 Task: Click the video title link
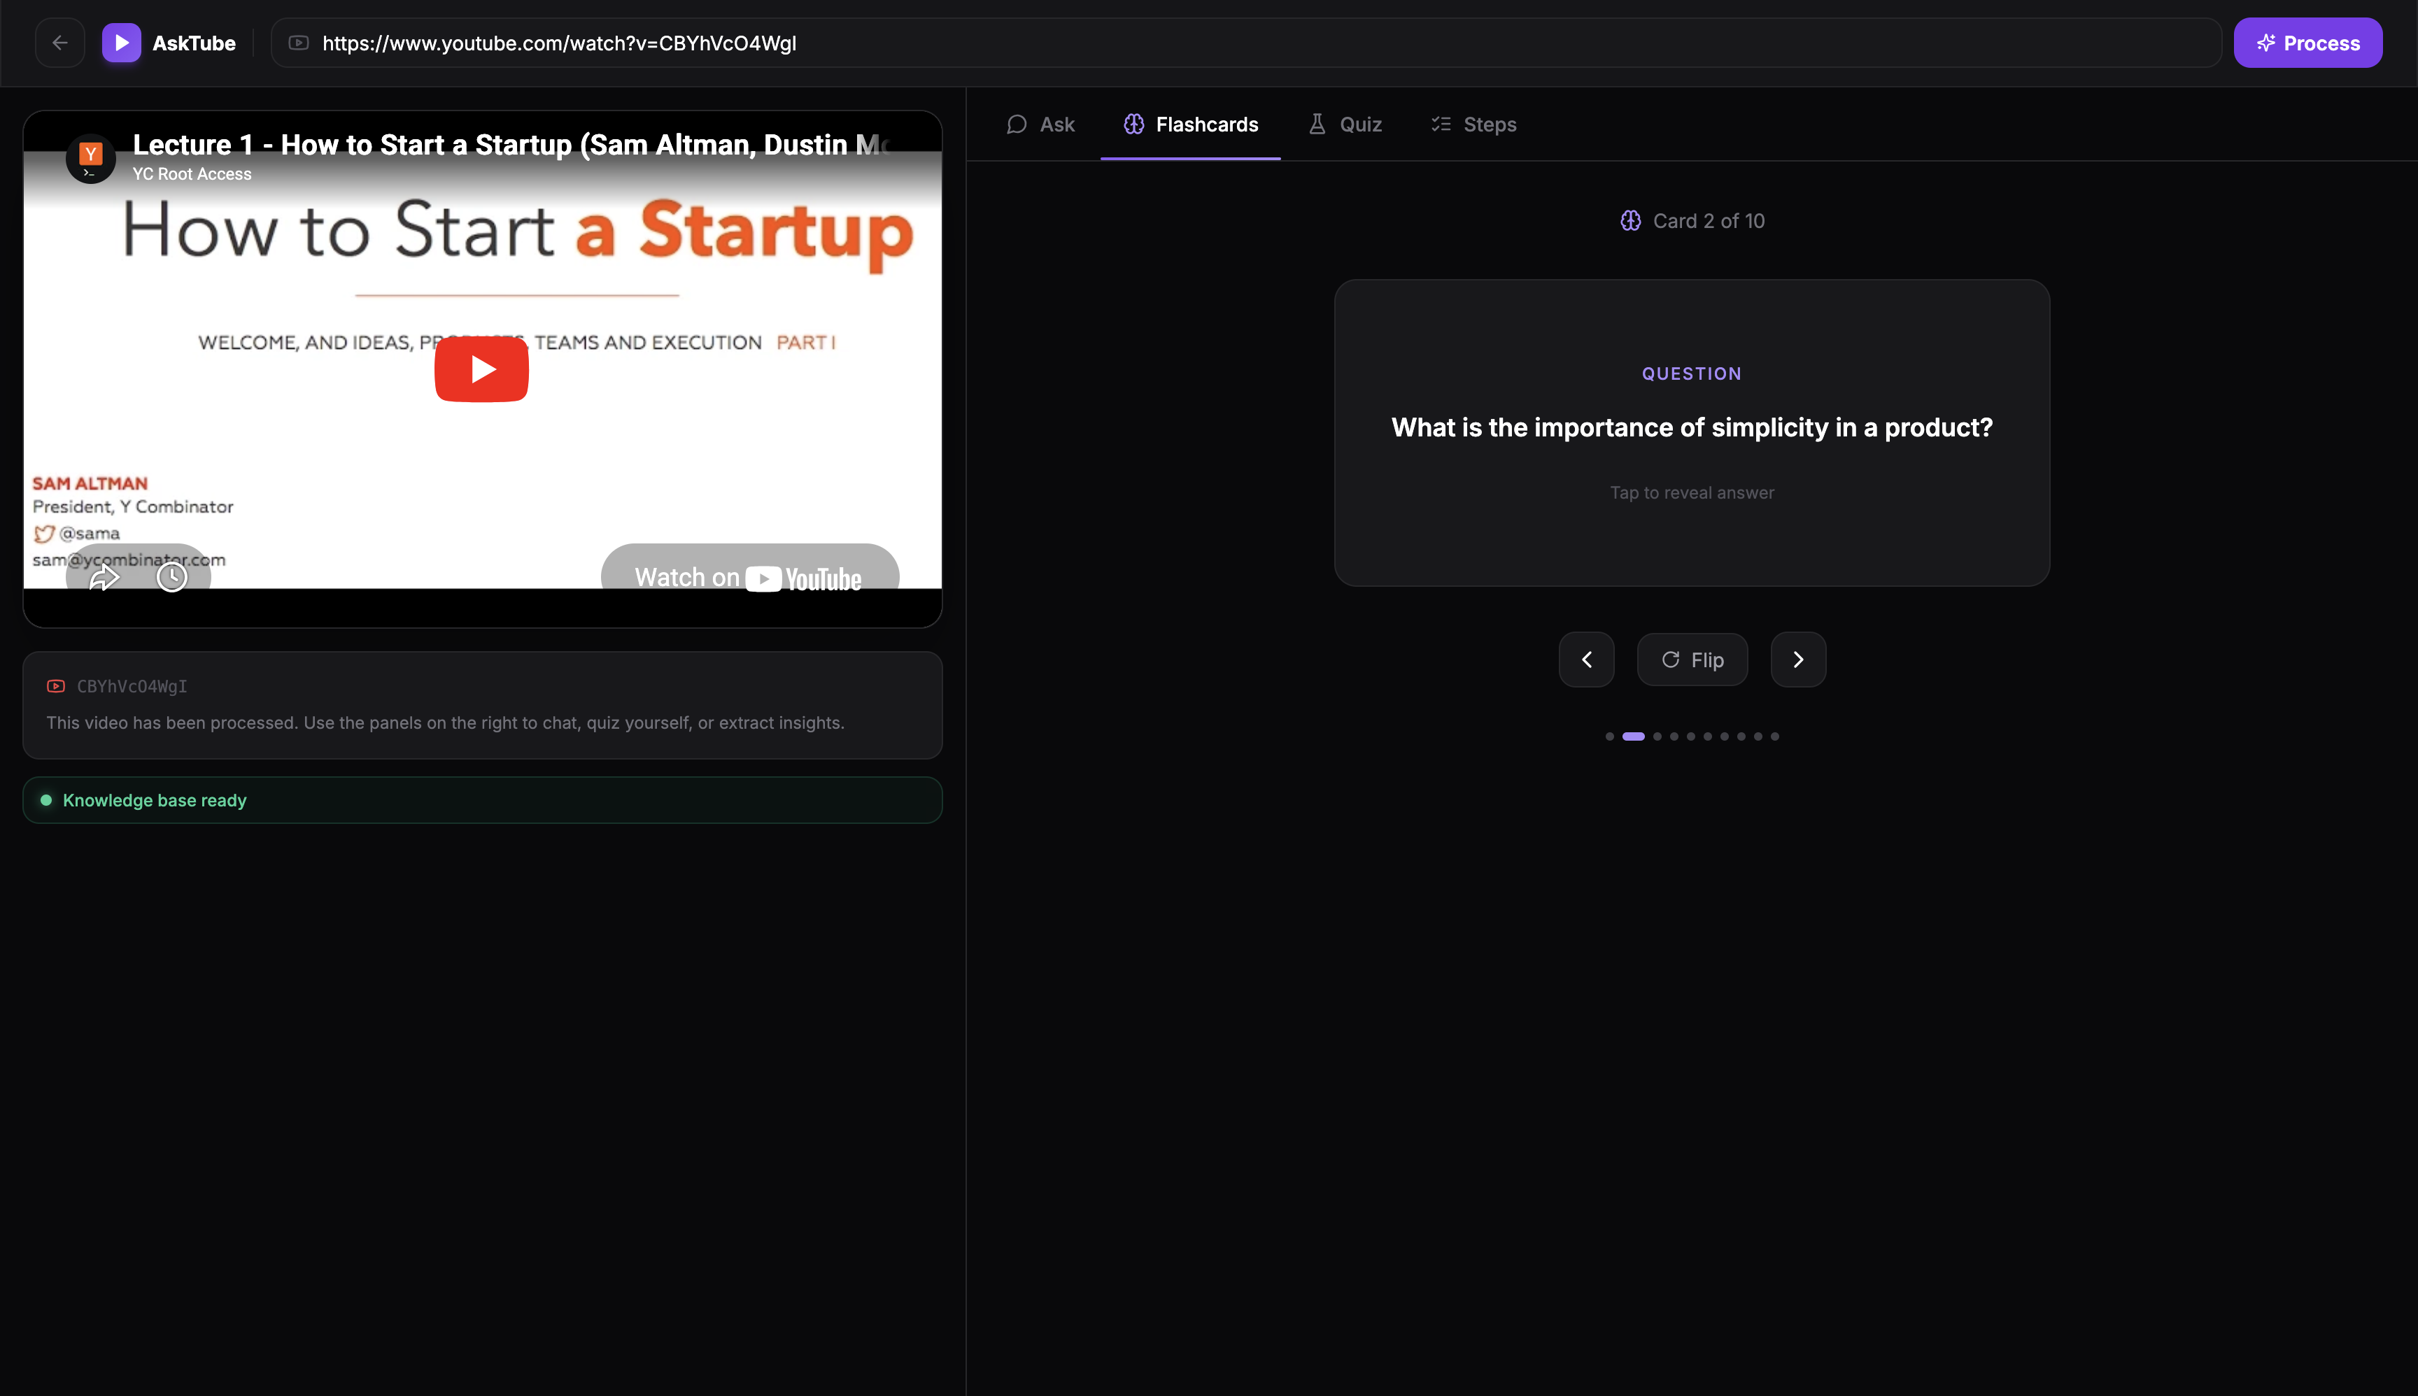click(x=510, y=145)
